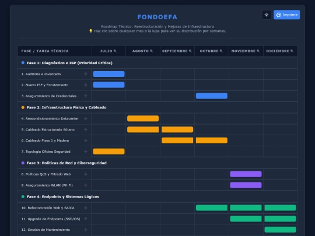Screen dimensions: 315x236
Task: Click the blue October bar for Aseguramiento de Credenciales
Action: point(212,96)
